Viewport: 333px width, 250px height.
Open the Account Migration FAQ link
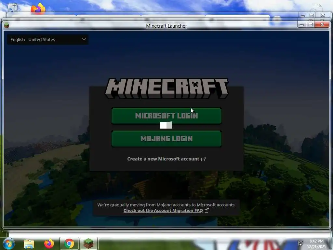(163, 211)
